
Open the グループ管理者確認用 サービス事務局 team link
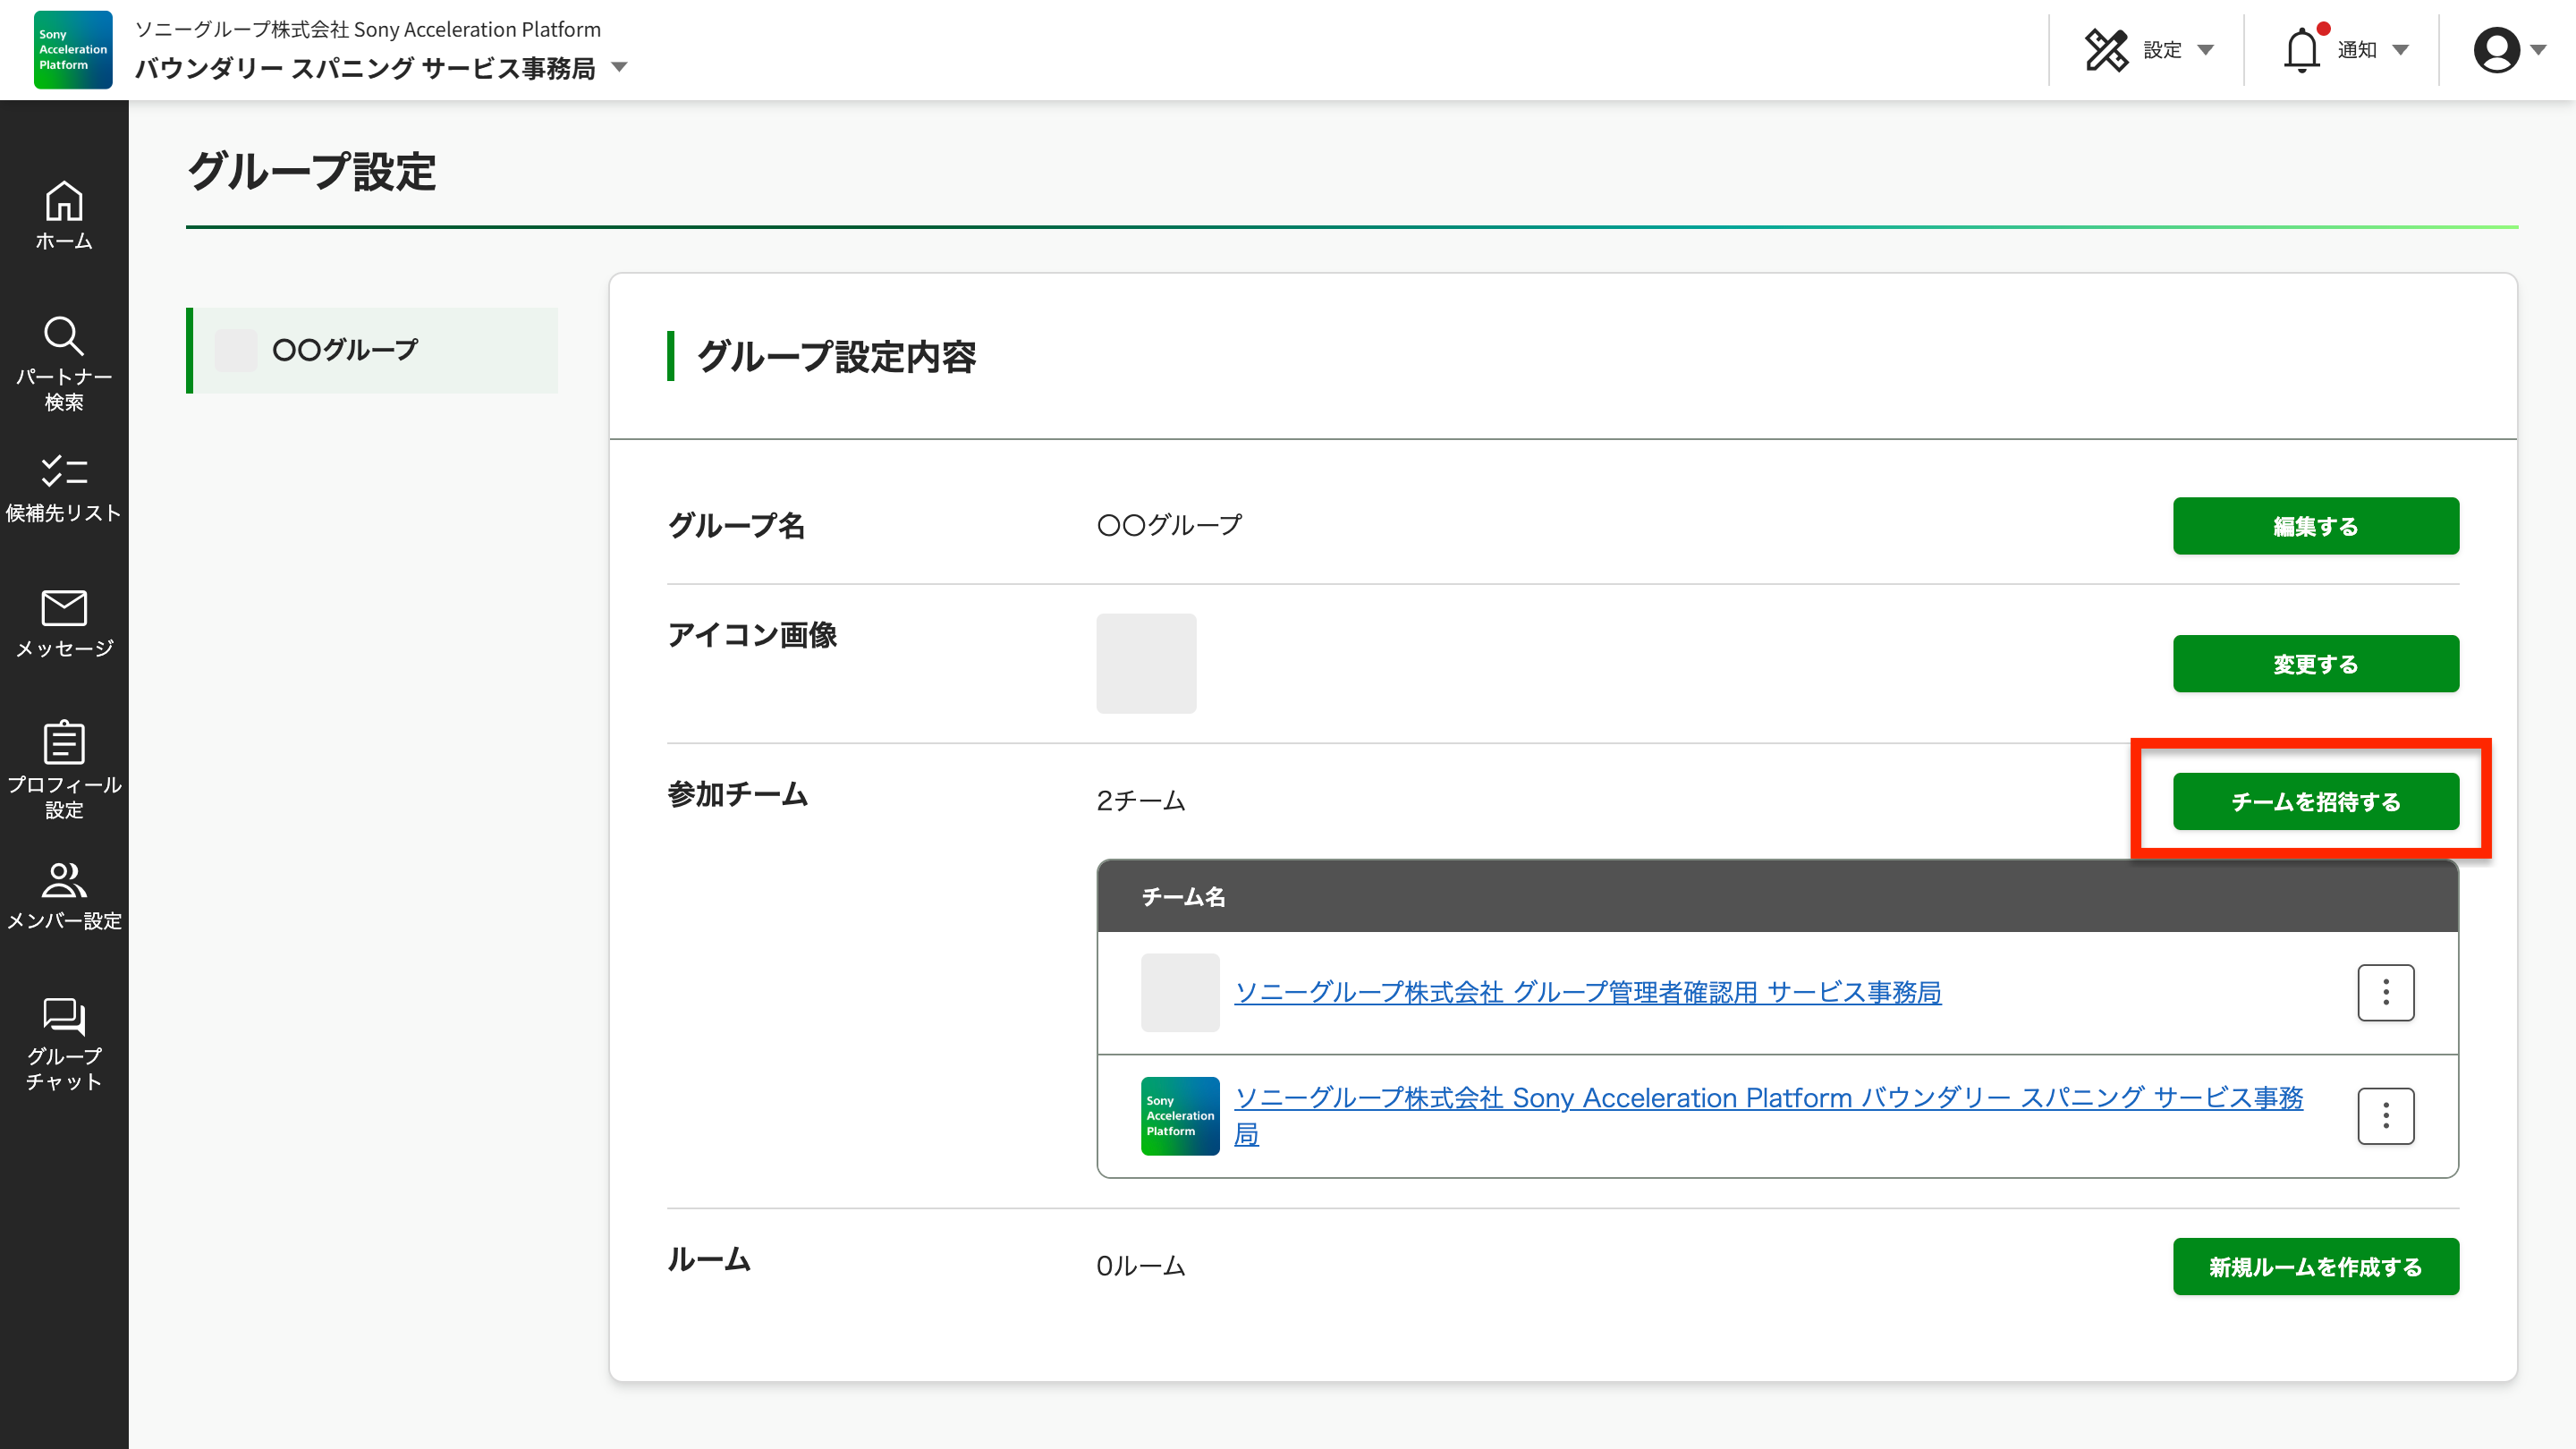tap(1587, 992)
